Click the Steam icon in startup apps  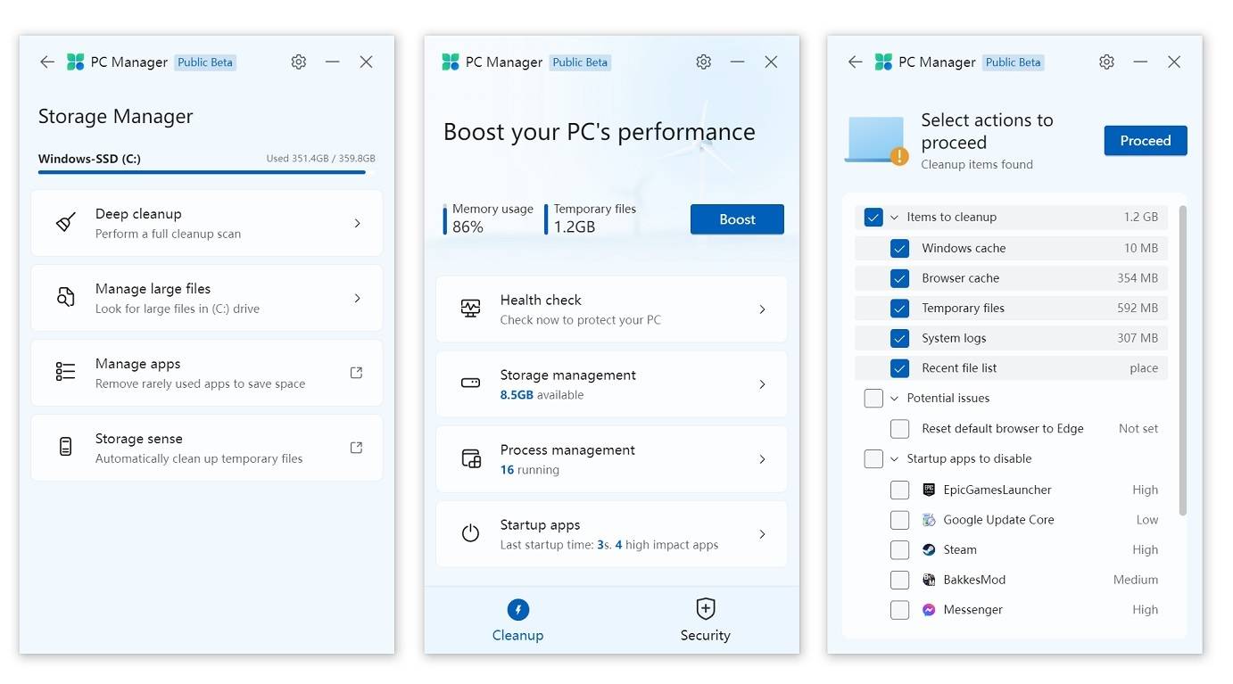928,549
